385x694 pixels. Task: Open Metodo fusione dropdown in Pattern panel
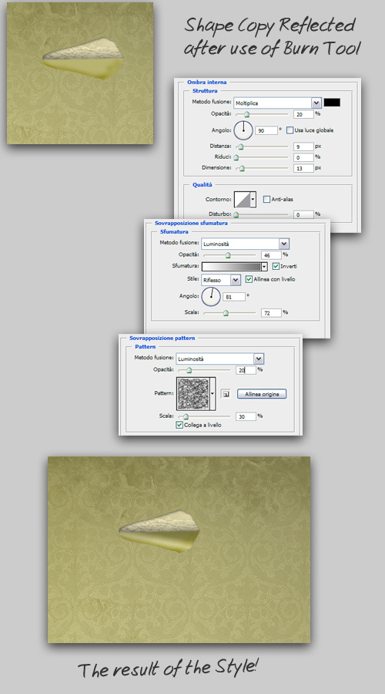[x=220, y=359]
